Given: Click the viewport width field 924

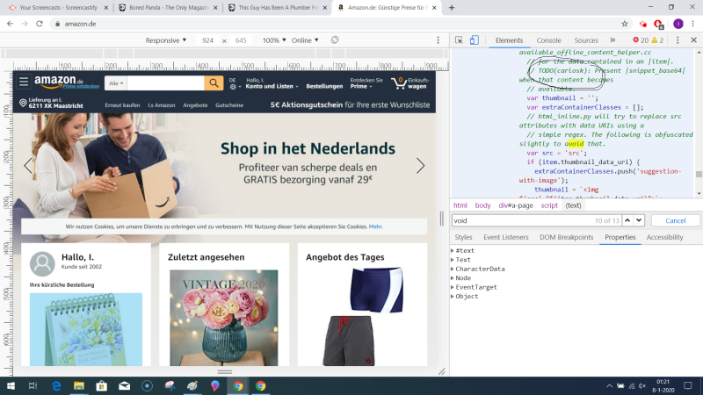Looking at the screenshot, I should [x=207, y=40].
